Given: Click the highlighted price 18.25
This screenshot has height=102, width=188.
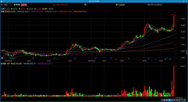Looking at the screenshot, I should (x=24, y=5).
